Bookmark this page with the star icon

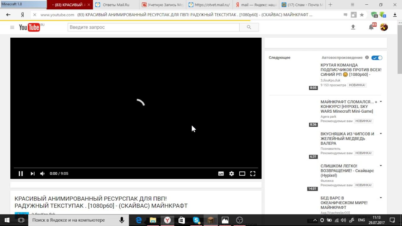(x=362, y=15)
